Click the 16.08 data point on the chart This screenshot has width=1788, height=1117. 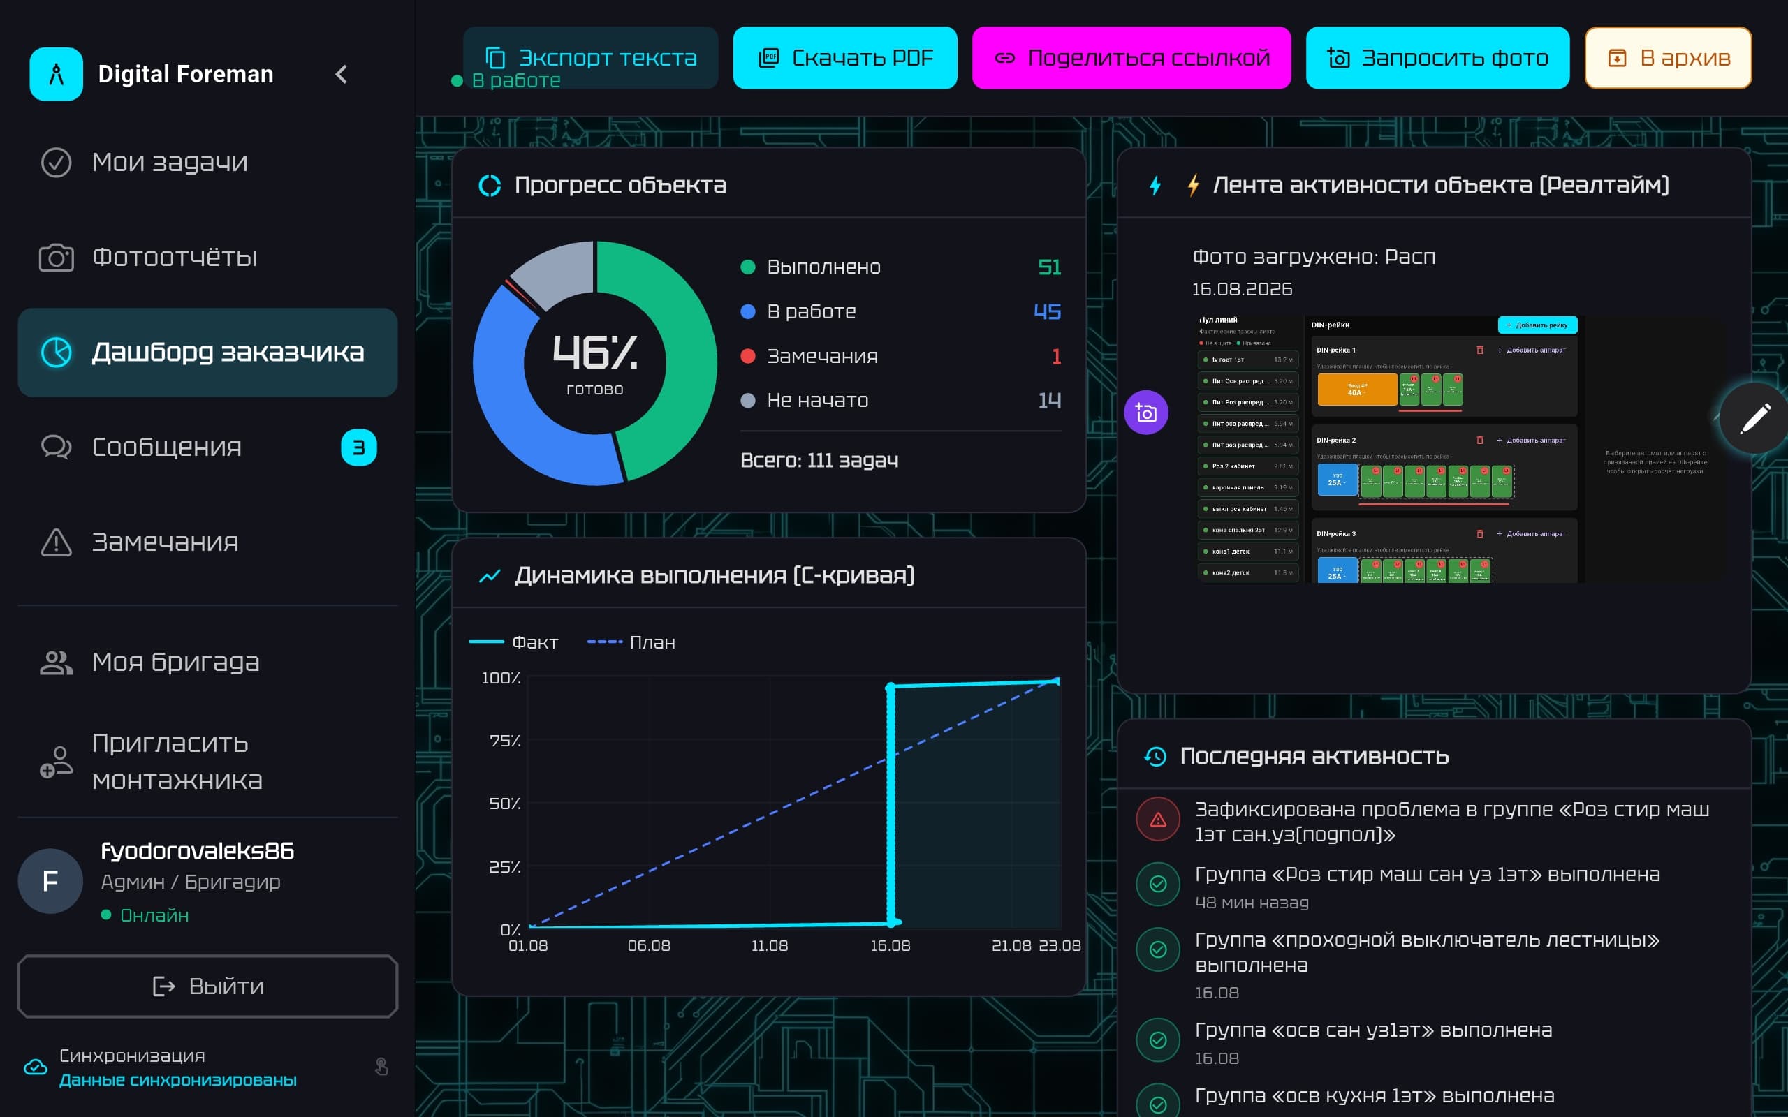pyautogui.click(x=891, y=687)
